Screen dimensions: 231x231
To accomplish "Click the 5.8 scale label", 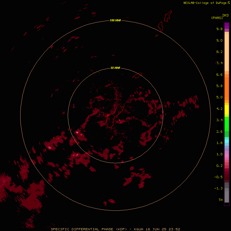I will click(219, 86).
